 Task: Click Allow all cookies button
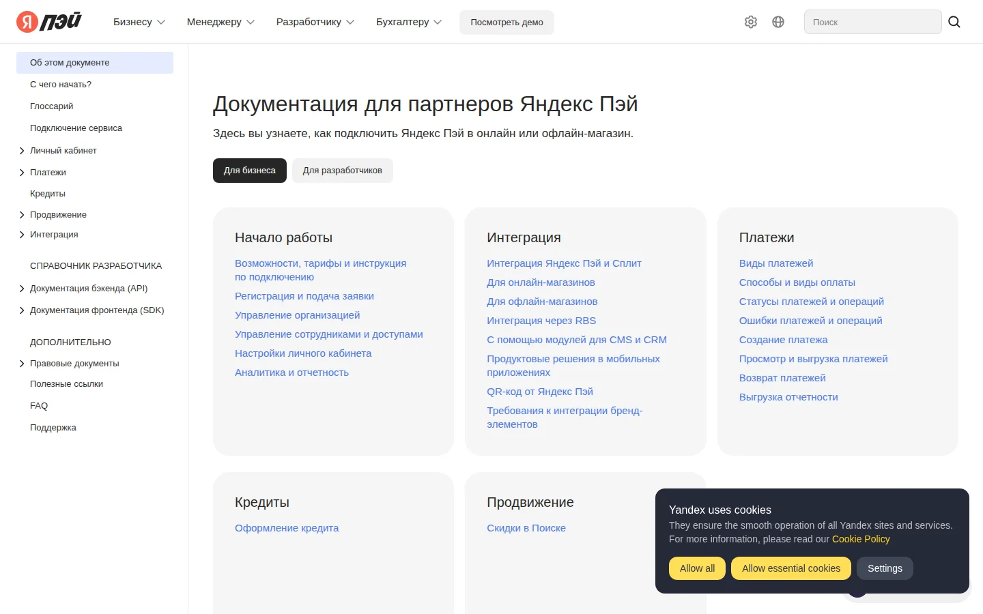click(x=697, y=568)
